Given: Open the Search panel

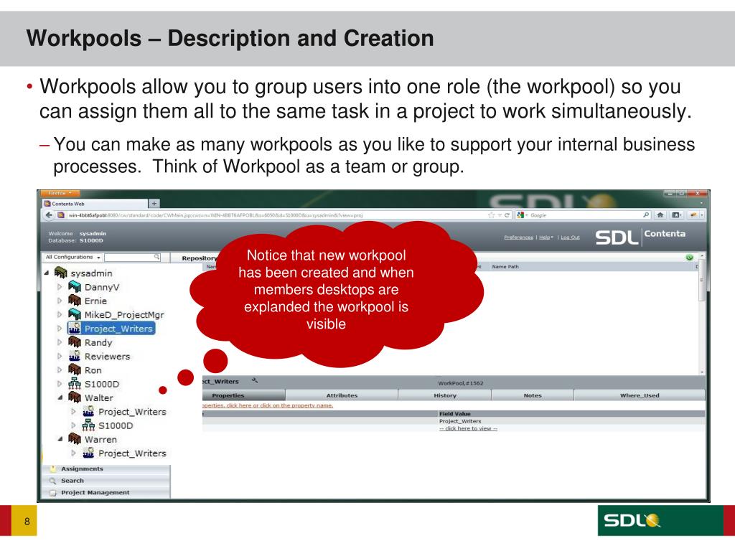Looking at the screenshot, I should tap(106, 481).
